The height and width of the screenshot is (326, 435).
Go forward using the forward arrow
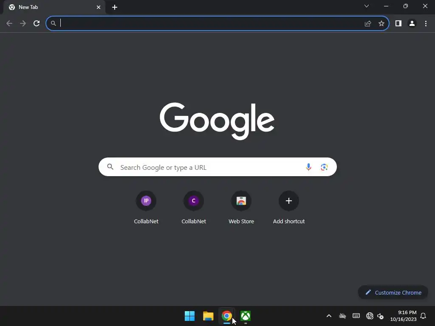coord(23,23)
